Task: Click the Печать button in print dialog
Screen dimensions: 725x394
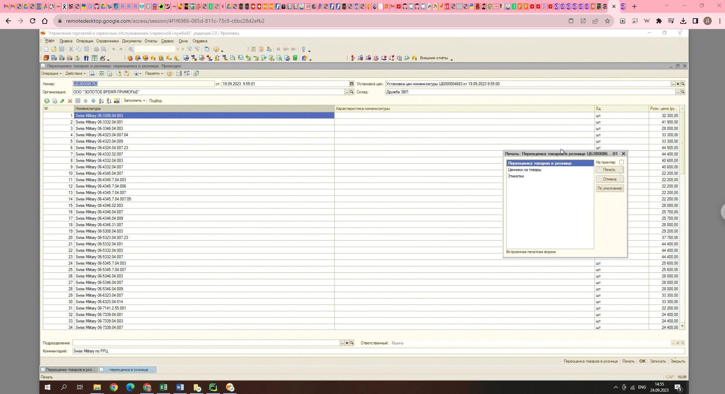Action: click(609, 170)
